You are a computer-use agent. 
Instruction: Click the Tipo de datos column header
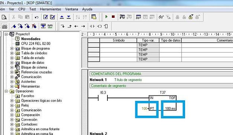(171, 40)
